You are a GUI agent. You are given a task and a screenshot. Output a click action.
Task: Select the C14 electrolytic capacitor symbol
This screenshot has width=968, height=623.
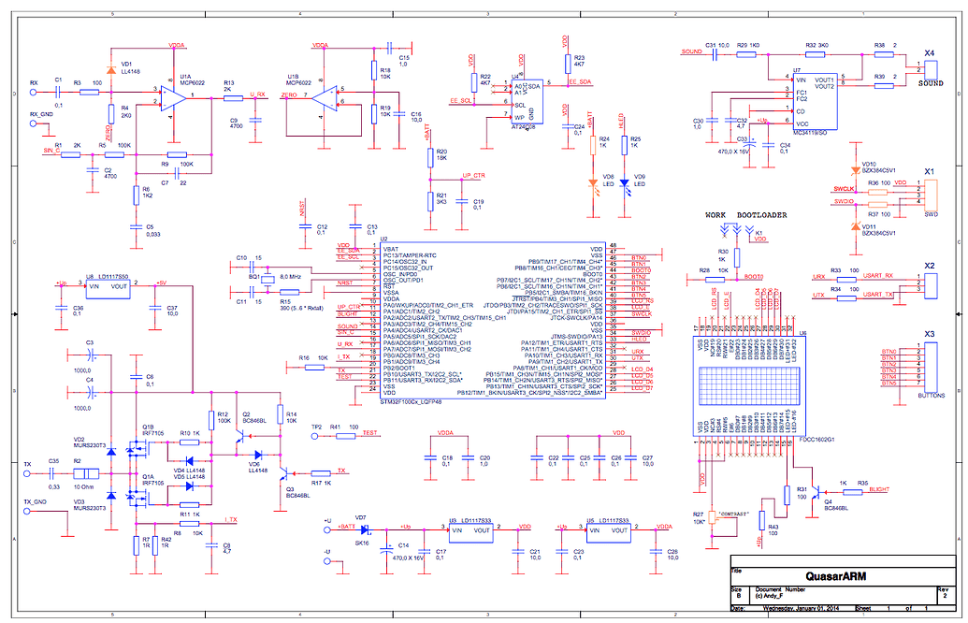(x=387, y=548)
